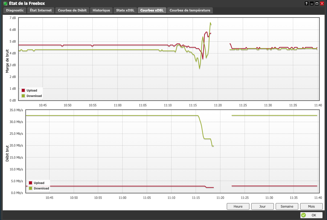Select the Historique tab
The height and width of the screenshot is (220, 327).
point(101,10)
